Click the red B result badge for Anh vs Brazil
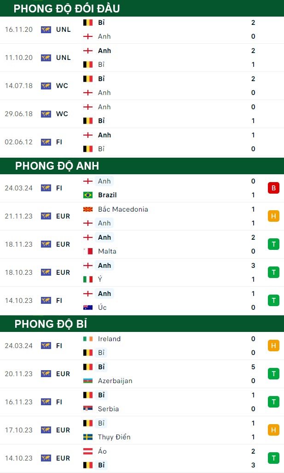Viewport: 284px width, 473px height. pyautogui.click(x=273, y=188)
